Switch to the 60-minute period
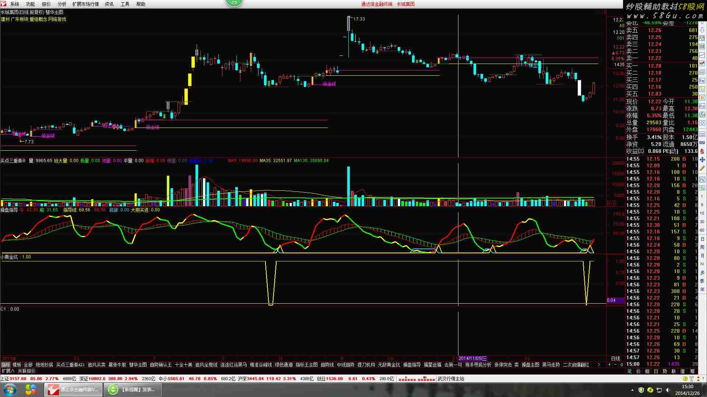This screenshot has height=397, width=707. [x=702, y=230]
